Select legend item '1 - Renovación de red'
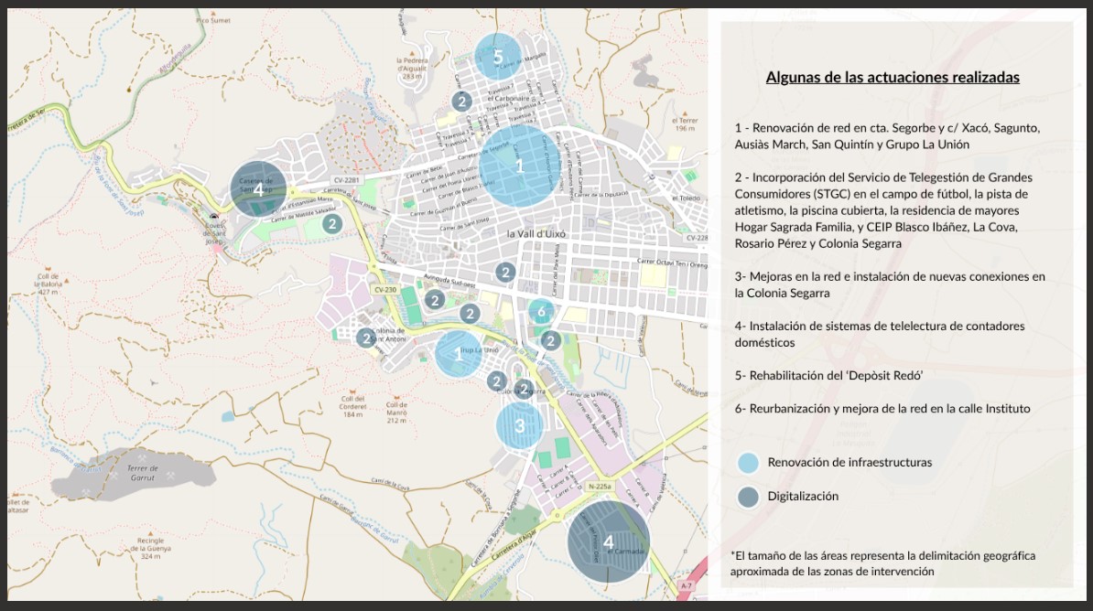Image resolution: width=1093 pixels, height=611 pixels. click(887, 136)
